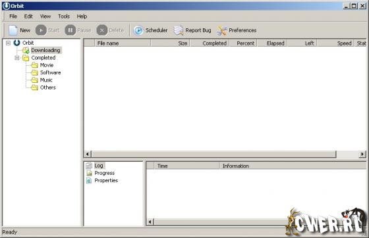Select the Log panel icon
Viewport: 369px width, 238px height.
click(x=89, y=166)
